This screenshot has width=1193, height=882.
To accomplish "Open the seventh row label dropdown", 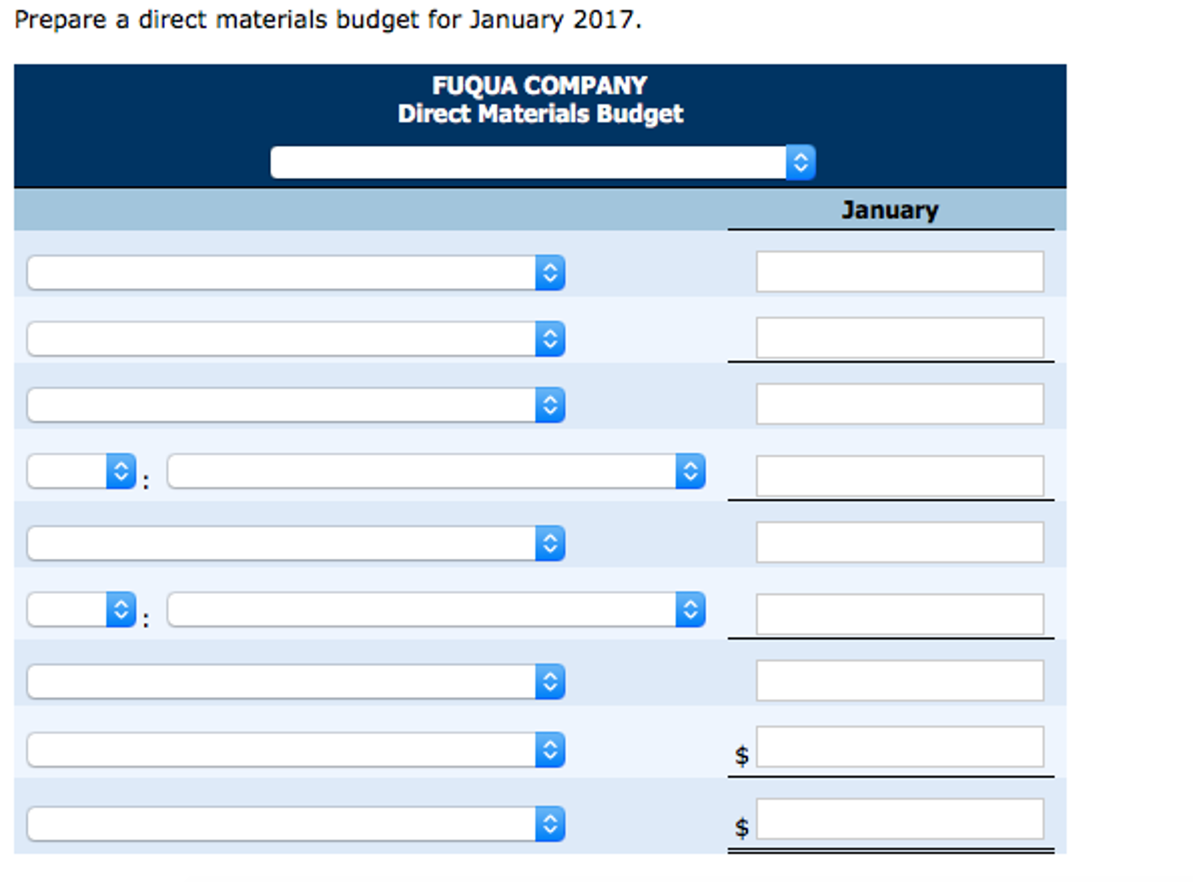I will pos(296,681).
